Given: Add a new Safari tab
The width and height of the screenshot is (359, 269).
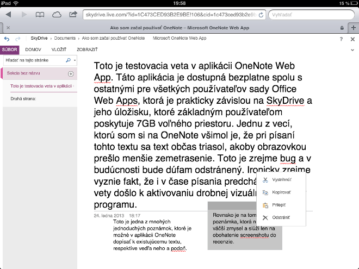Looking at the screenshot, I should point(353,28).
